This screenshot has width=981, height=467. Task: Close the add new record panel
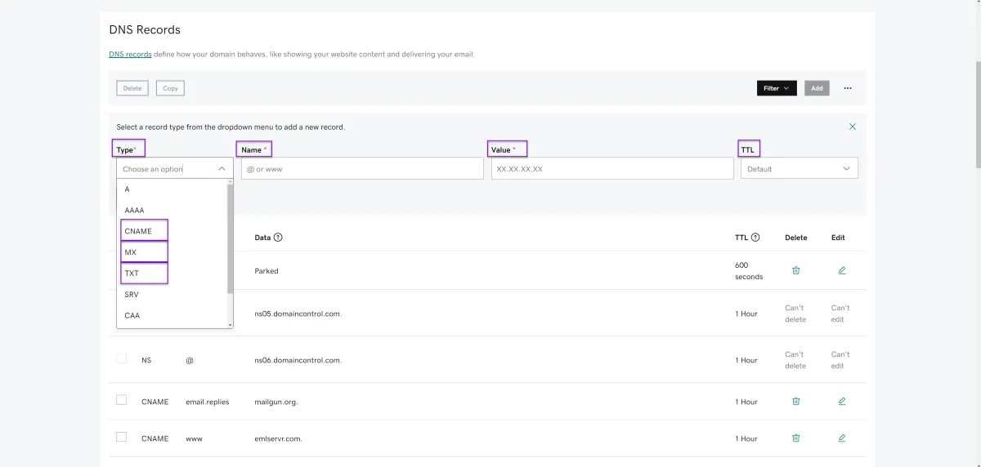tap(853, 127)
